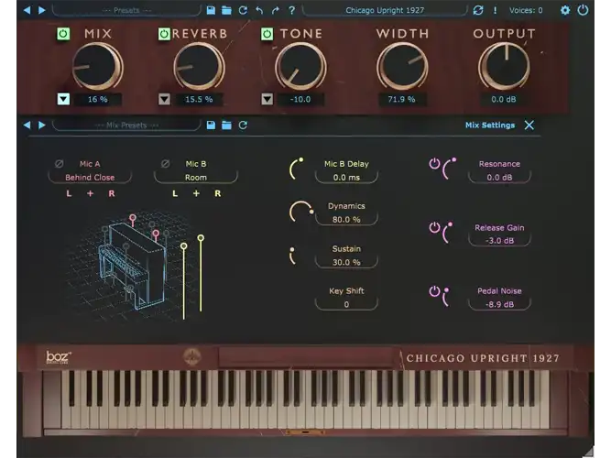
Task: Click Mic A plus button
Action: tap(90, 193)
